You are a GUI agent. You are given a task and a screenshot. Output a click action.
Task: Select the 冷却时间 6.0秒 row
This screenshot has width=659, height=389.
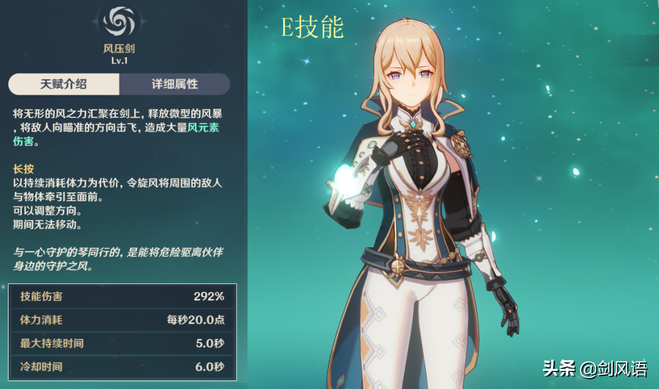tap(122, 367)
